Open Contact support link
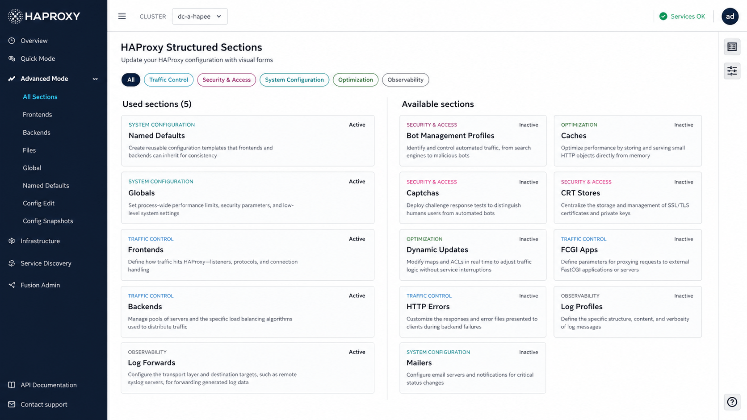Screen dimensions: 747x420 (44, 404)
